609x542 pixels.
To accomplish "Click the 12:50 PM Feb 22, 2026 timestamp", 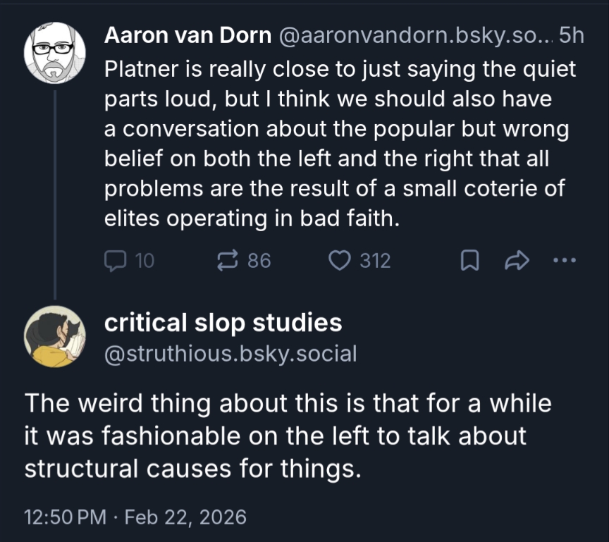I will point(135,517).
